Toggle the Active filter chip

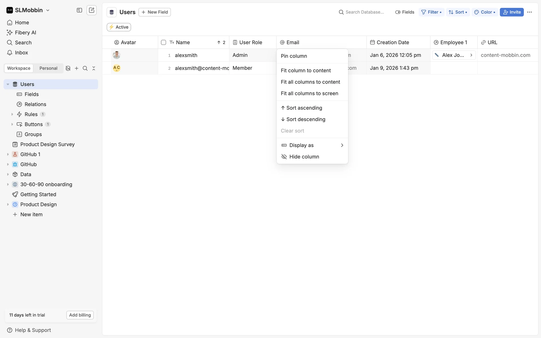pyautogui.click(x=119, y=27)
